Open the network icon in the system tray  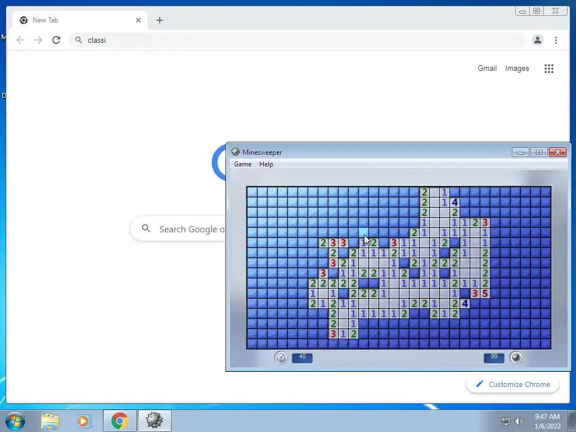point(506,421)
